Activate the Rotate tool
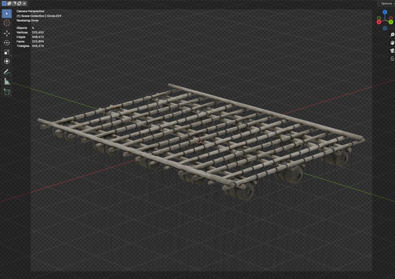This screenshot has width=395, height=279. 7,43
